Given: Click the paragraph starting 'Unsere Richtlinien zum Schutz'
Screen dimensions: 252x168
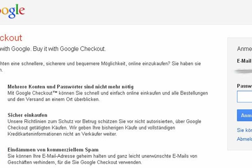Looking at the screenshot, I should [104, 128].
